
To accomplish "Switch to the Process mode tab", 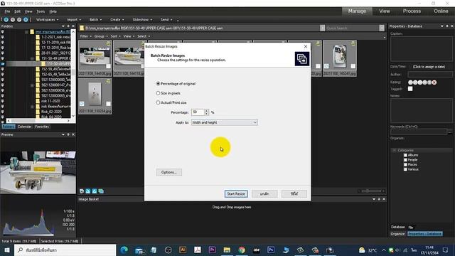I will pyautogui.click(x=412, y=11).
